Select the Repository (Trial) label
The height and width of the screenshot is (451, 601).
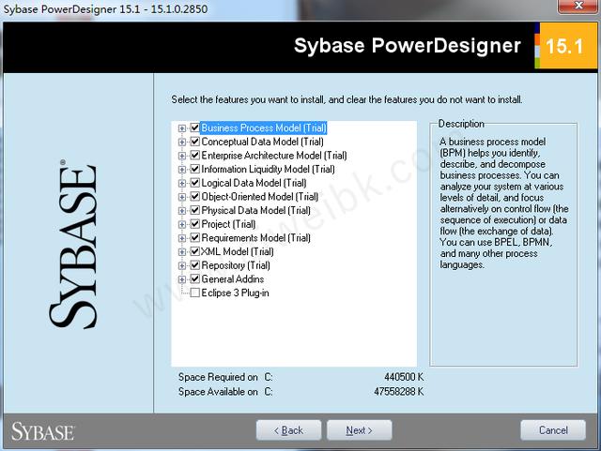click(236, 265)
